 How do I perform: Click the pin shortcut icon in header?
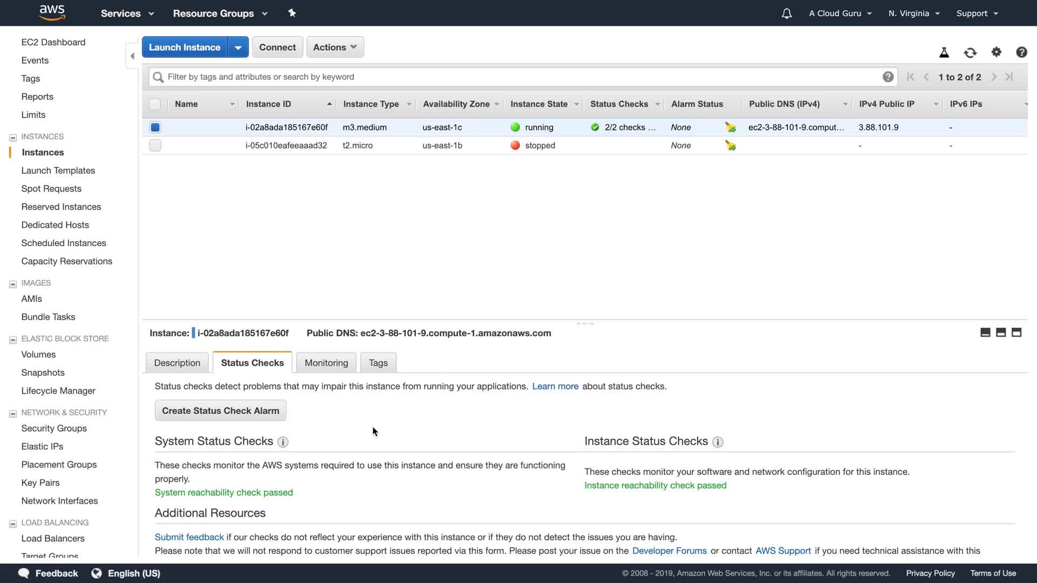(x=292, y=13)
